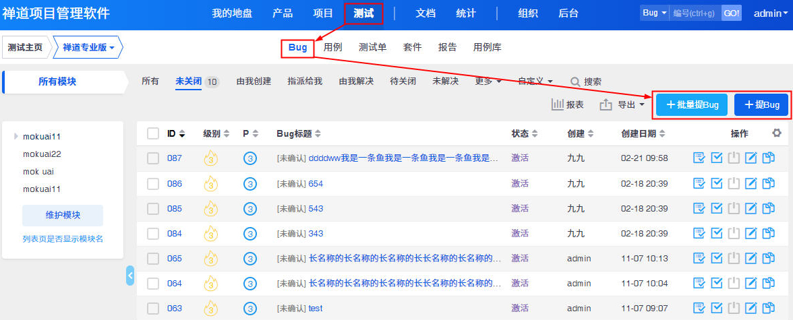Viewport: 793px width, 320px height.
Task: Click the confirm icon for bug 086
Action: (x=699, y=183)
